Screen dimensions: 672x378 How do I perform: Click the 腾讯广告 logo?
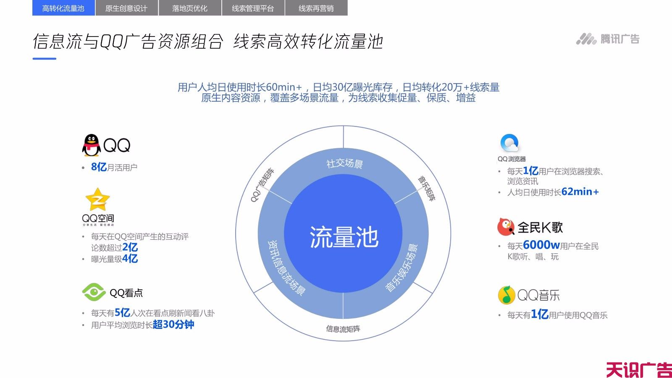point(607,39)
